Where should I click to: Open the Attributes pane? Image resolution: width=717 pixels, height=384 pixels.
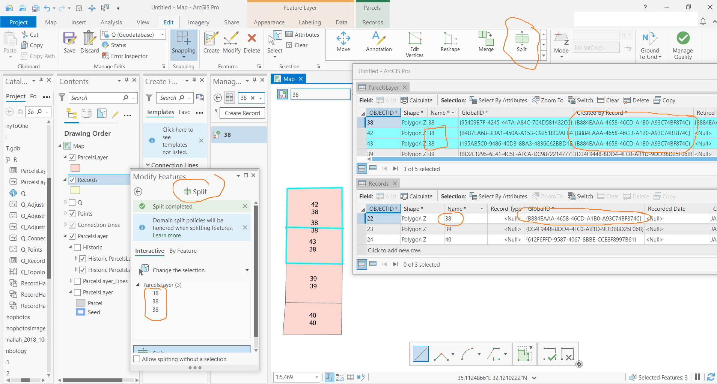click(302, 34)
